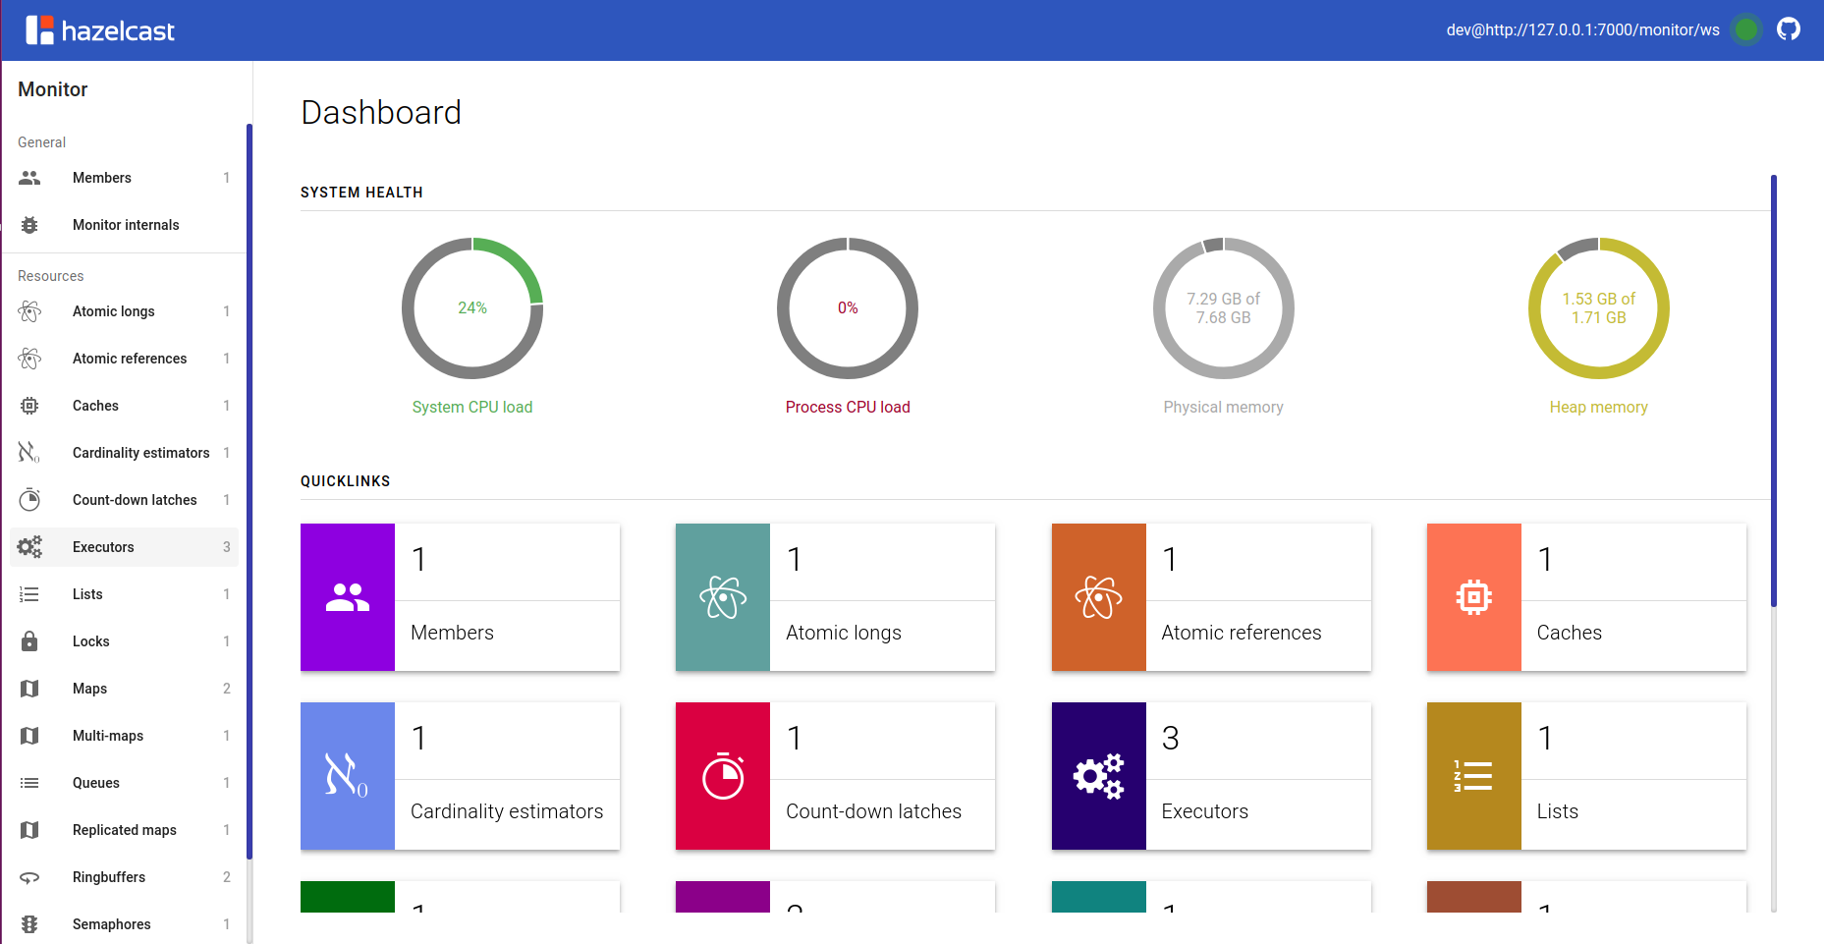
Task: Click the red Count-down latches quicklink icon
Action: tap(723, 776)
